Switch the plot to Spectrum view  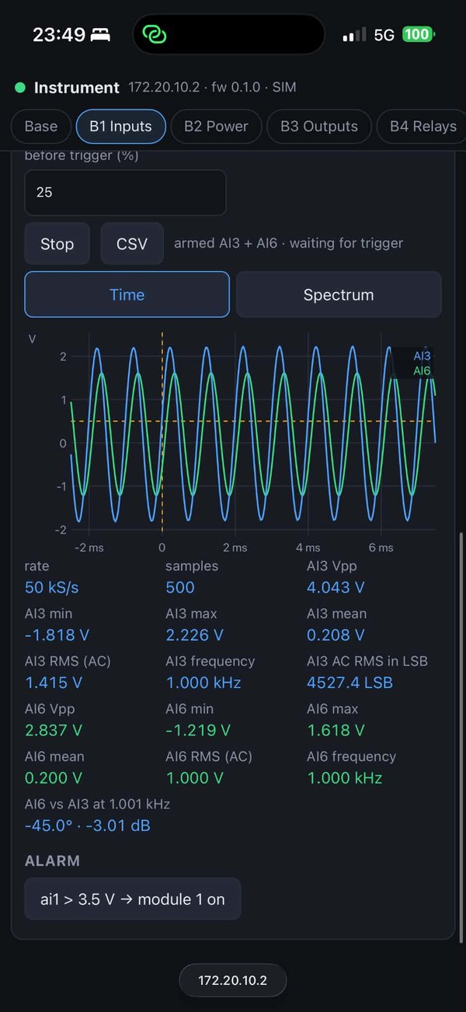click(339, 294)
